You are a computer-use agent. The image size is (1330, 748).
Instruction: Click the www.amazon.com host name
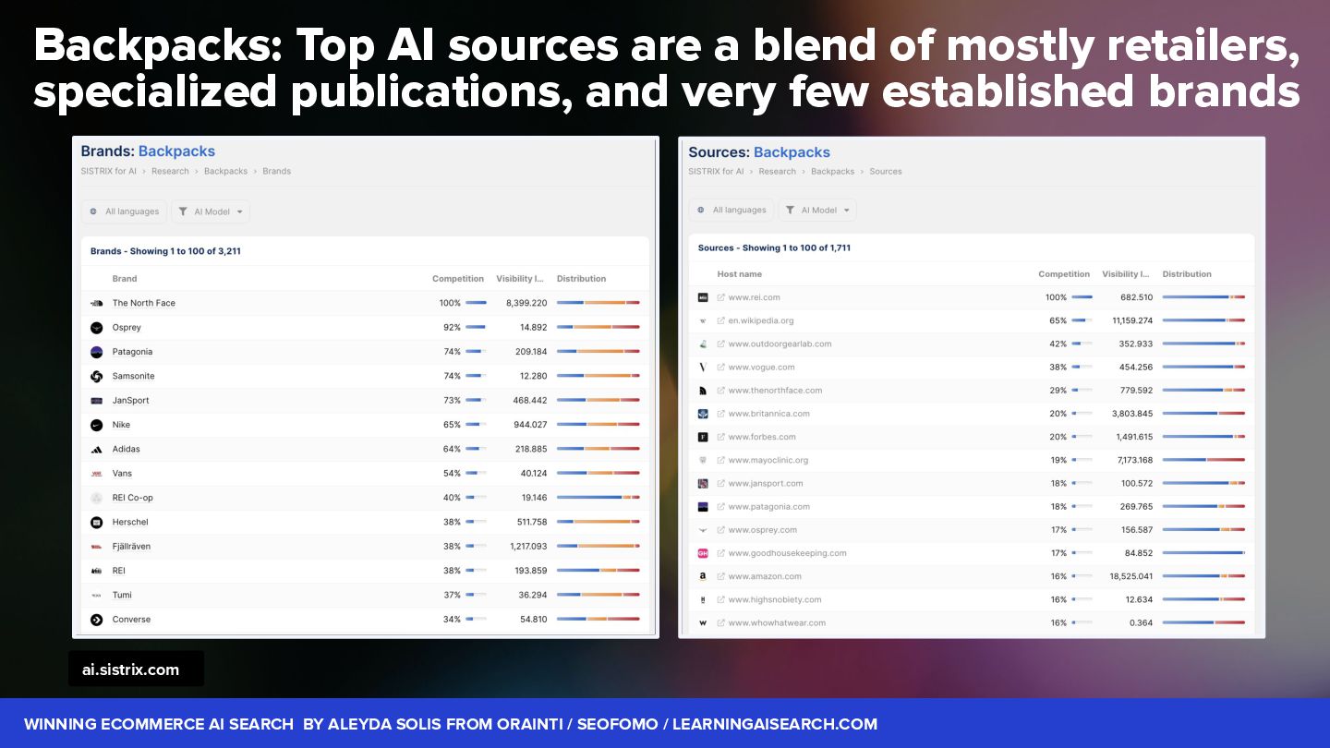765,576
